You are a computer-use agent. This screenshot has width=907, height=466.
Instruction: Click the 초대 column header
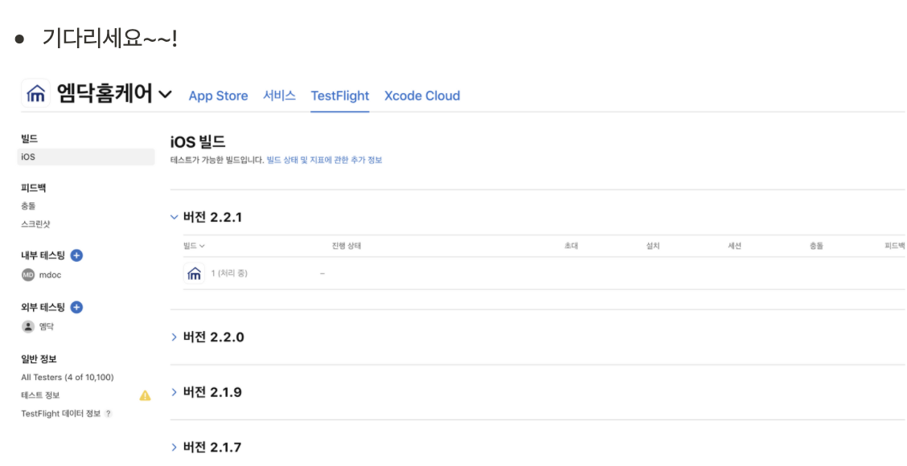[x=571, y=246]
